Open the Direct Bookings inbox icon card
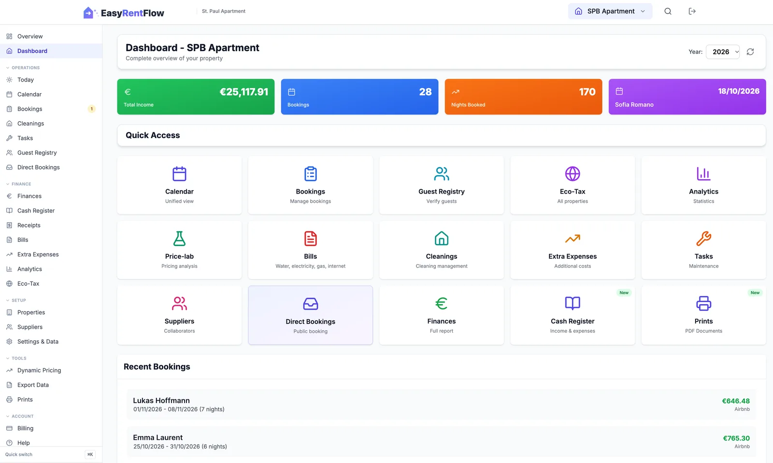The width and height of the screenshot is (773, 463). coord(311,304)
